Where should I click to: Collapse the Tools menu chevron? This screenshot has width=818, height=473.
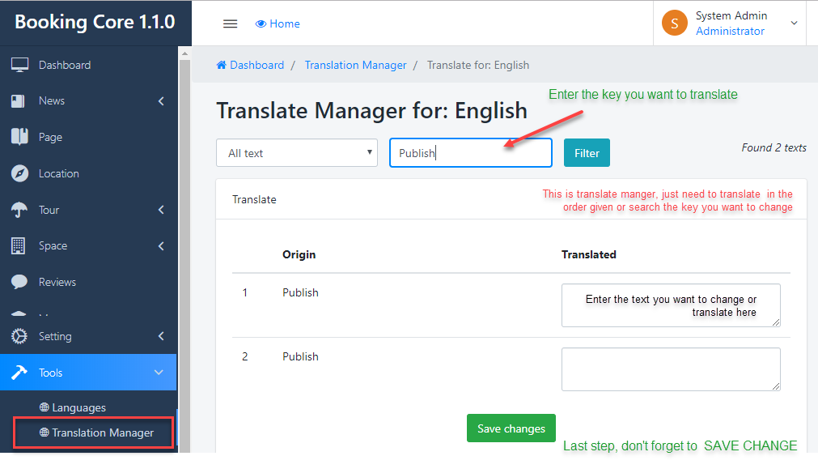pyautogui.click(x=159, y=373)
